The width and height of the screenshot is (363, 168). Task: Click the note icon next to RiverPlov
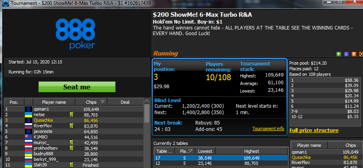coord(71,126)
